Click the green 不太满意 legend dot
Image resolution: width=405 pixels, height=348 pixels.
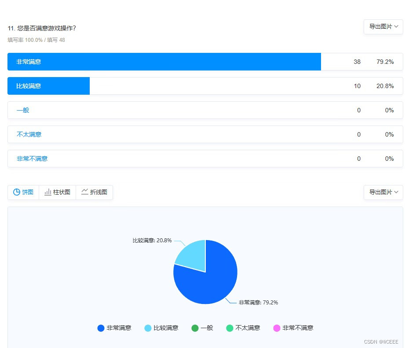230,328
